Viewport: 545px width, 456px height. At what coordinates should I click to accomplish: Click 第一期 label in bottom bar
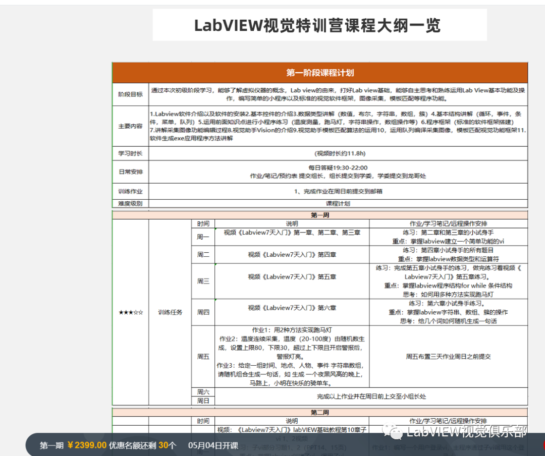[51, 445]
